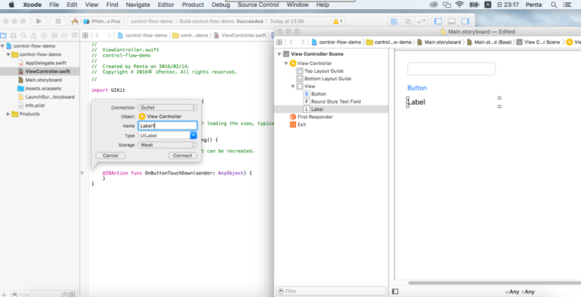Open the Storage Weak dropdown

point(167,145)
